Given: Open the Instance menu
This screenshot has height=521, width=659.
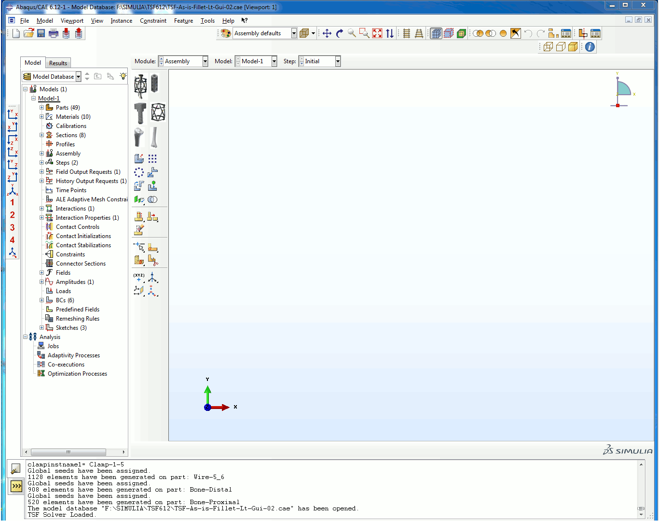Looking at the screenshot, I should tap(121, 21).
